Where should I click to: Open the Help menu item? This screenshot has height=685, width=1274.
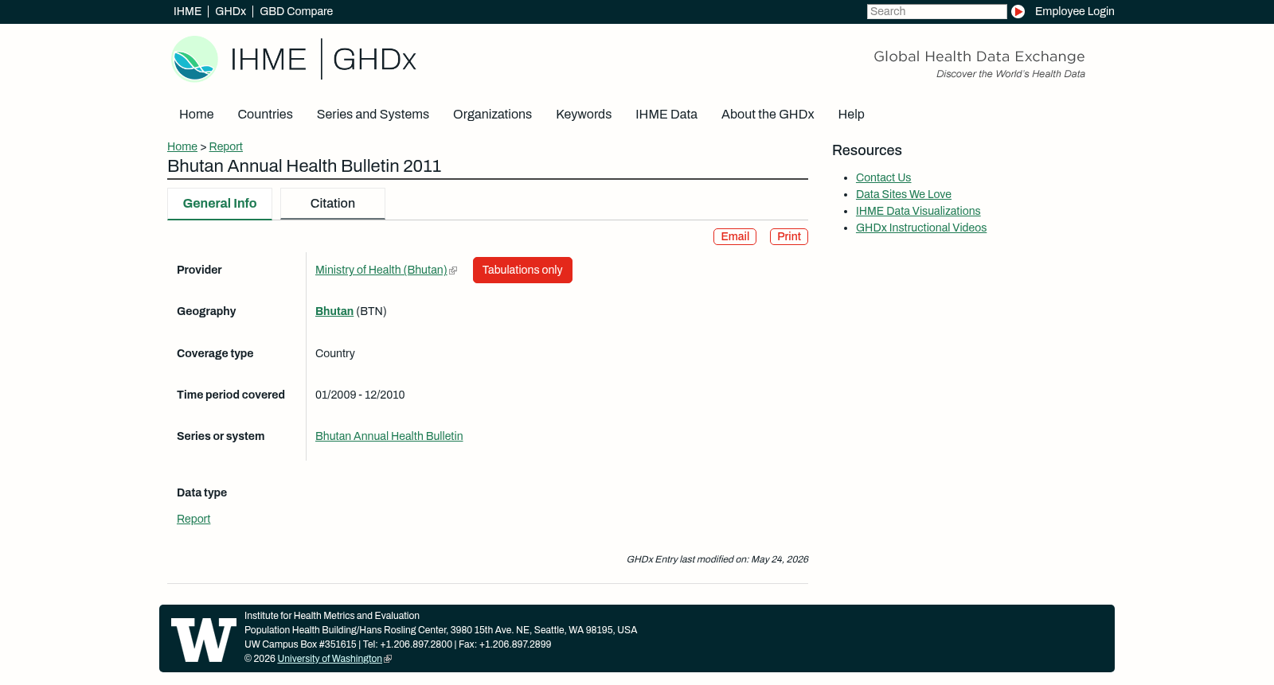click(851, 115)
